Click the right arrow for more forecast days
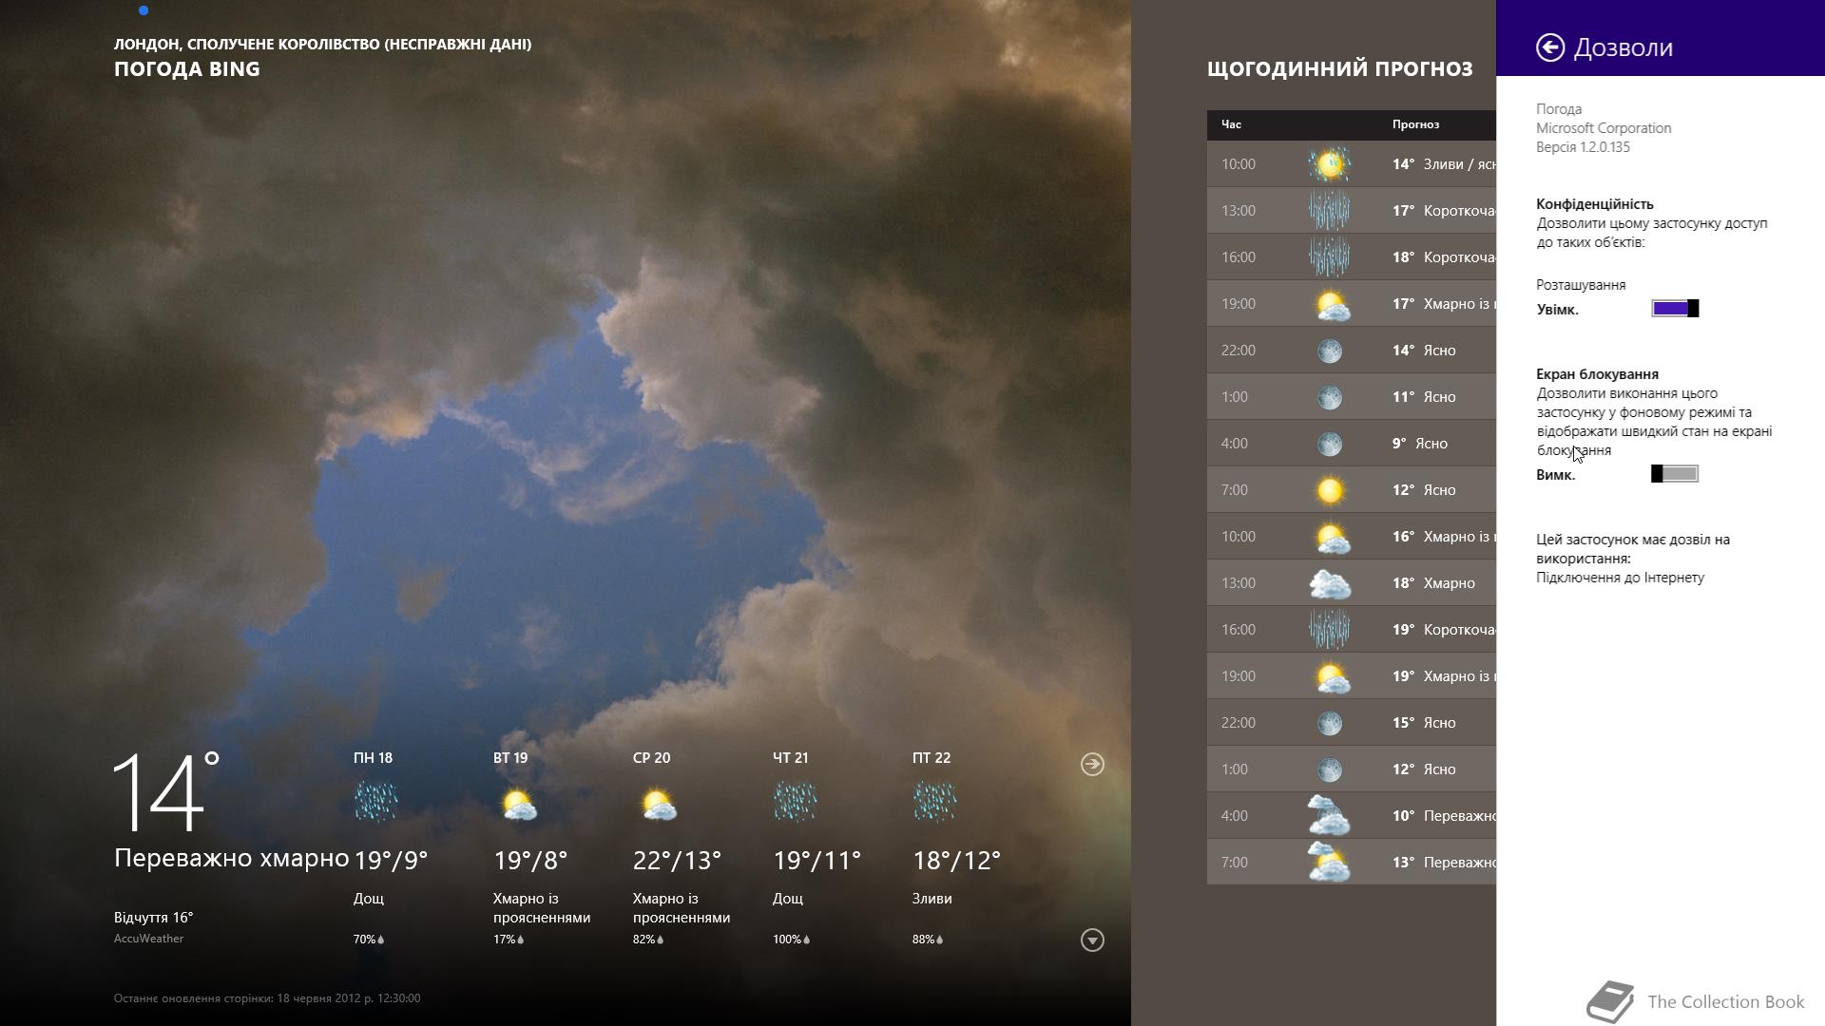 point(1092,764)
